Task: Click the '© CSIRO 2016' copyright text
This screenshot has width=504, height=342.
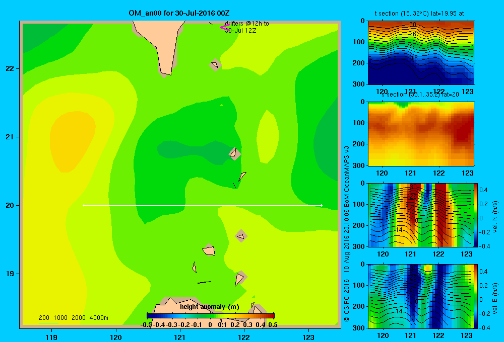Action: point(347,301)
